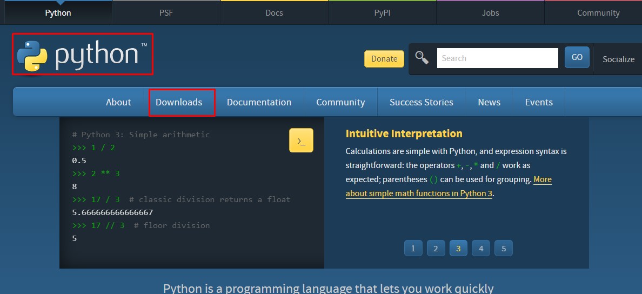Open the Events navigation menu
Screen dimensions: 642x294
click(539, 102)
